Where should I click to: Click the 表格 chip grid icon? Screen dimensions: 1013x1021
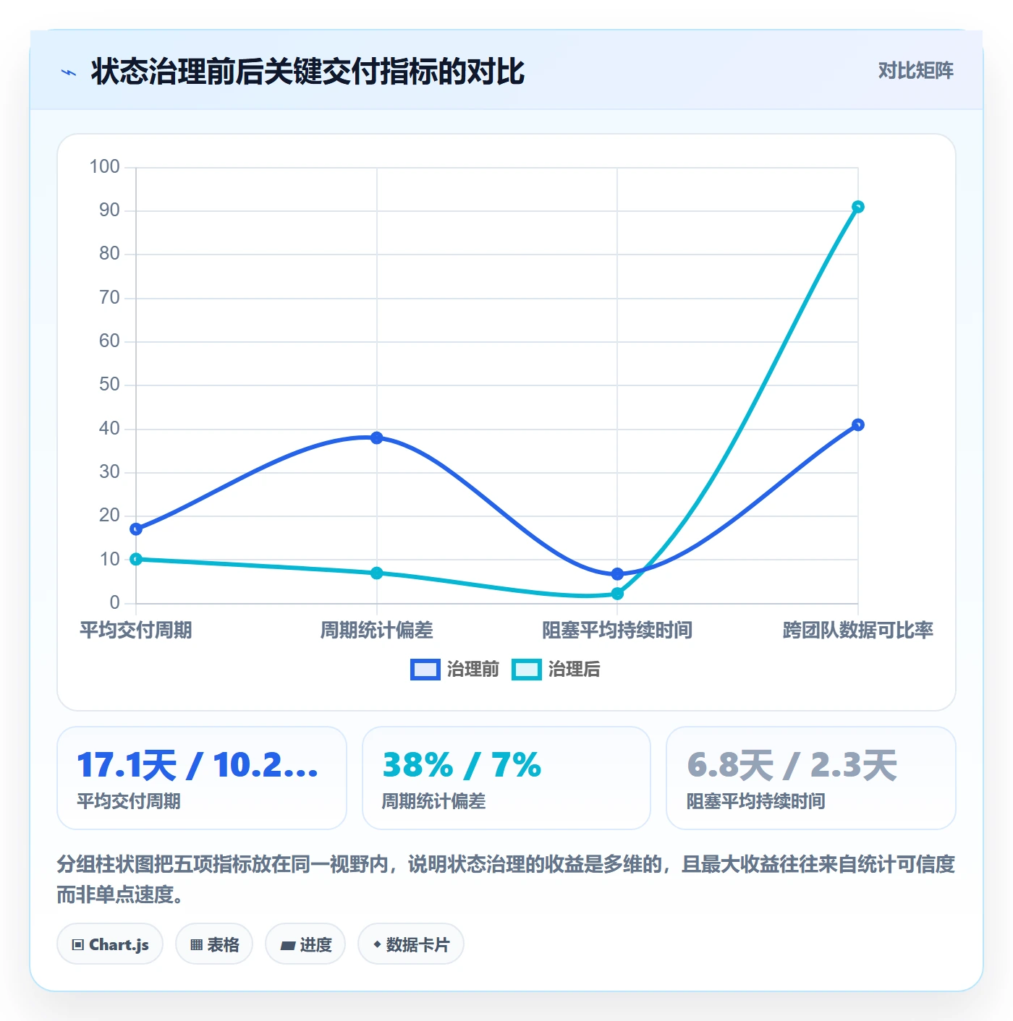(x=196, y=944)
